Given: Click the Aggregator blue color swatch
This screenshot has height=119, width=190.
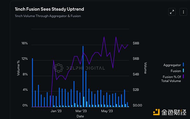Looking at the screenshot, I should click(x=183, y=65).
